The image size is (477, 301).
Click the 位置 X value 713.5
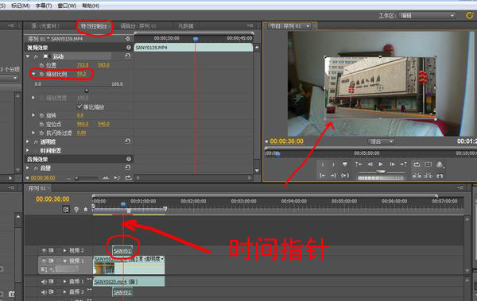point(83,65)
